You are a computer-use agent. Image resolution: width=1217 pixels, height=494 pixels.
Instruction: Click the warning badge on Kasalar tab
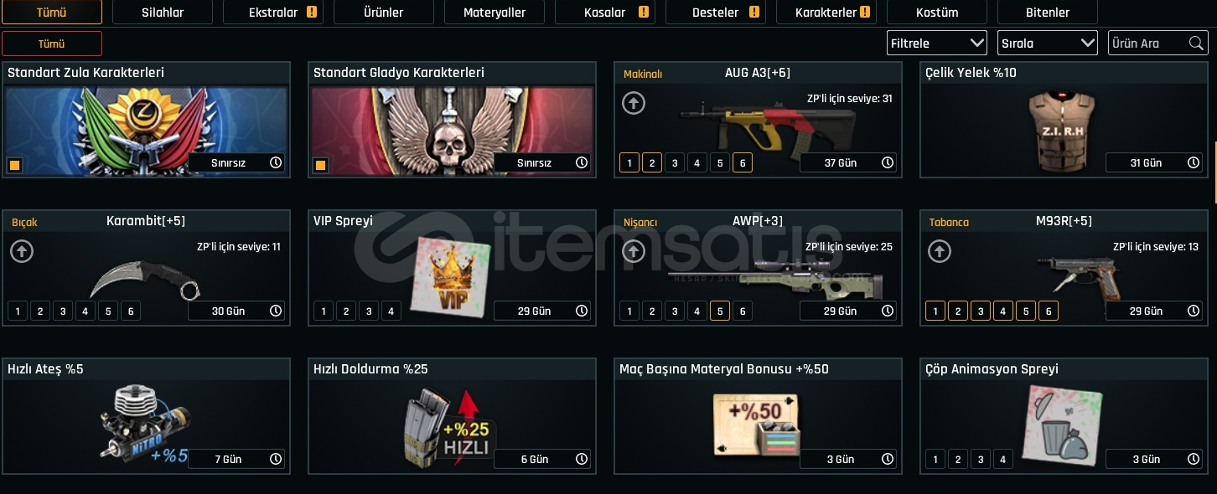(645, 13)
